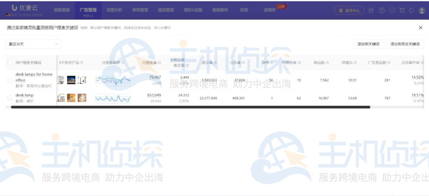Open third product thumbnail in home office row
This screenshot has width=429, height=196.
coord(82,80)
